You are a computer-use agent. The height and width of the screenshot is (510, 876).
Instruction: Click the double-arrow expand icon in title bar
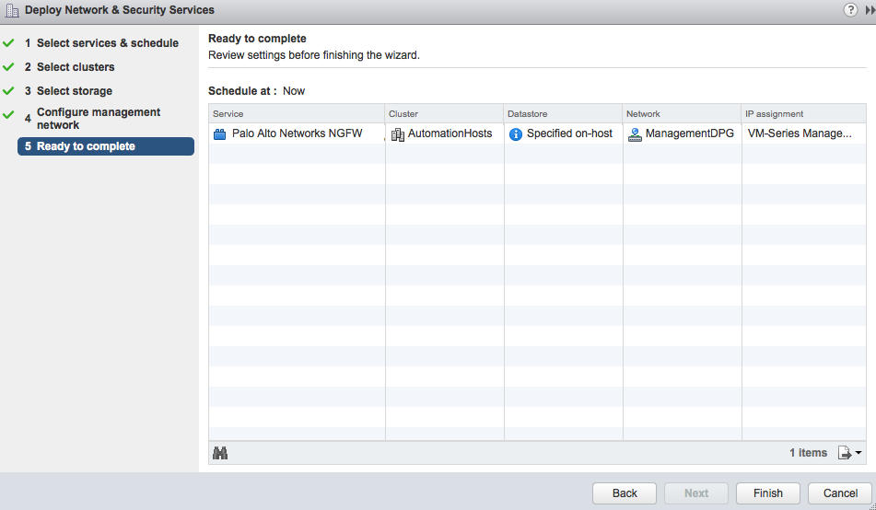(x=870, y=10)
